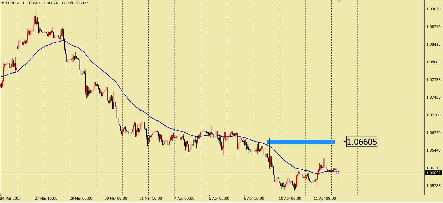The image size is (443, 203).
Task: Click price axis label 1.09070
Action: (x=433, y=9)
